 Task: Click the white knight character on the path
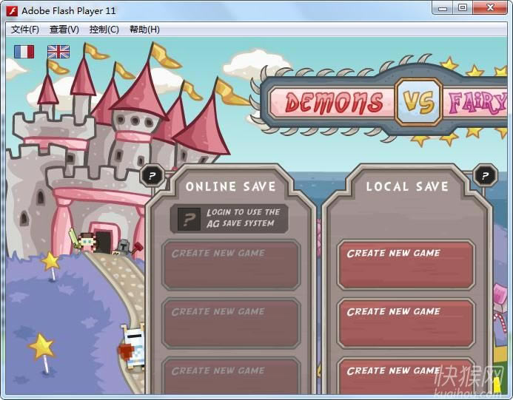(133, 346)
